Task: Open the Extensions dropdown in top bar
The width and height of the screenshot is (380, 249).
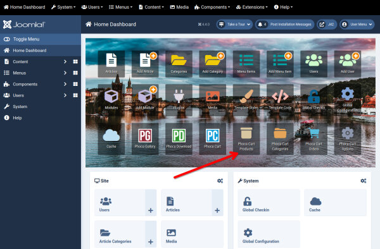Action: point(252,7)
